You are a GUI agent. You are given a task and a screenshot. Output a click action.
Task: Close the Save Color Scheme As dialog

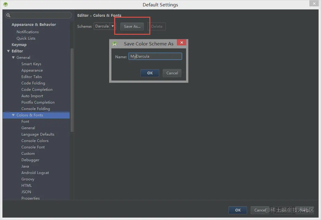(182, 42)
